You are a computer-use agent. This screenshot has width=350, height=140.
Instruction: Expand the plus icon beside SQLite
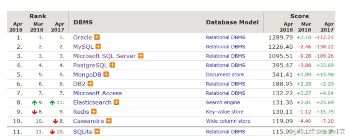(97, 132)
